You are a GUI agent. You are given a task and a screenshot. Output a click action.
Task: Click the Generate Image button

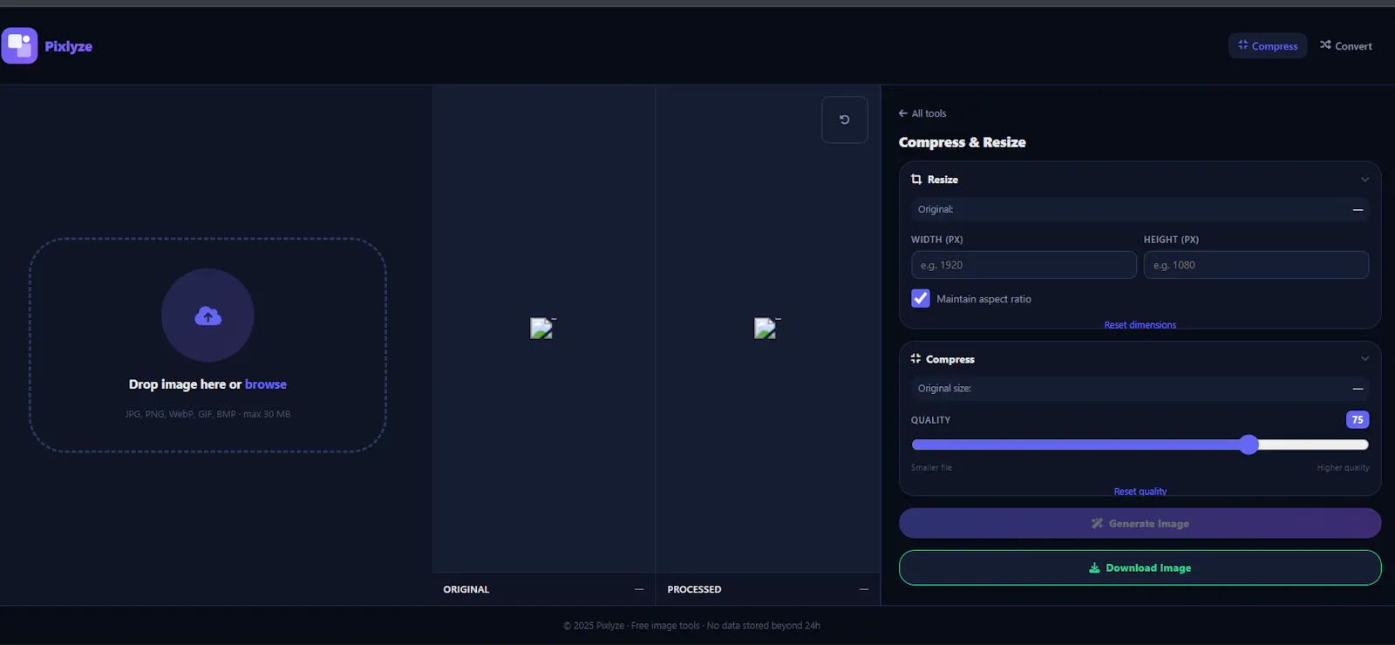pos(1140,523)
